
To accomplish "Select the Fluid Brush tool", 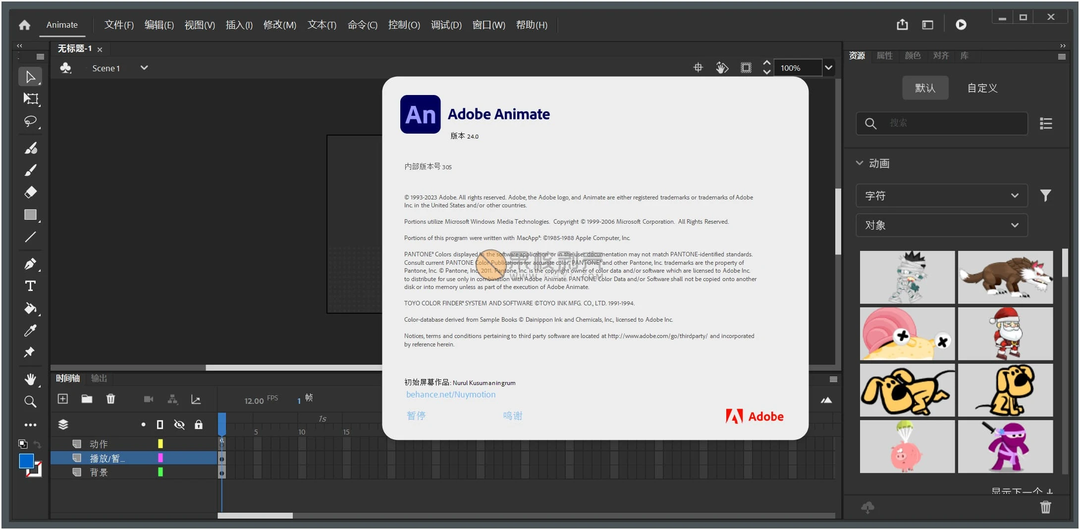I will click(x=30, y=148).
